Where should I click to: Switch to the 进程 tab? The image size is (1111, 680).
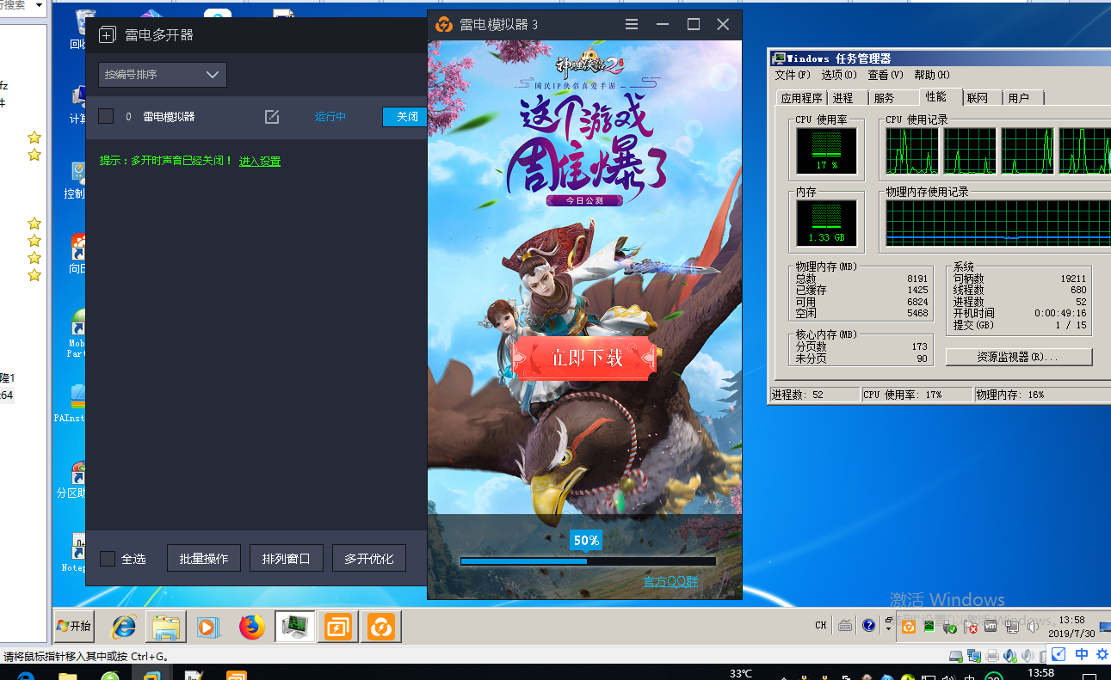843,98
